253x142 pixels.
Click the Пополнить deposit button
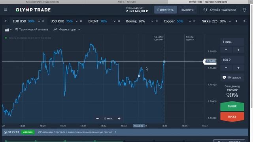pyautogui.click(x=165, y=9)
